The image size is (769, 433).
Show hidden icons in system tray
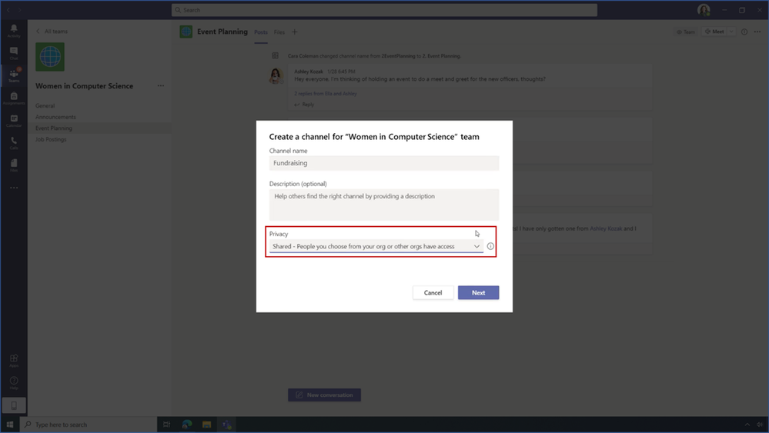pos(747,425)
